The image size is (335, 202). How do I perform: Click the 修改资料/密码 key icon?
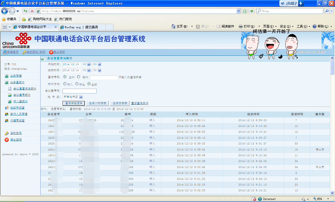pos(24,52)
